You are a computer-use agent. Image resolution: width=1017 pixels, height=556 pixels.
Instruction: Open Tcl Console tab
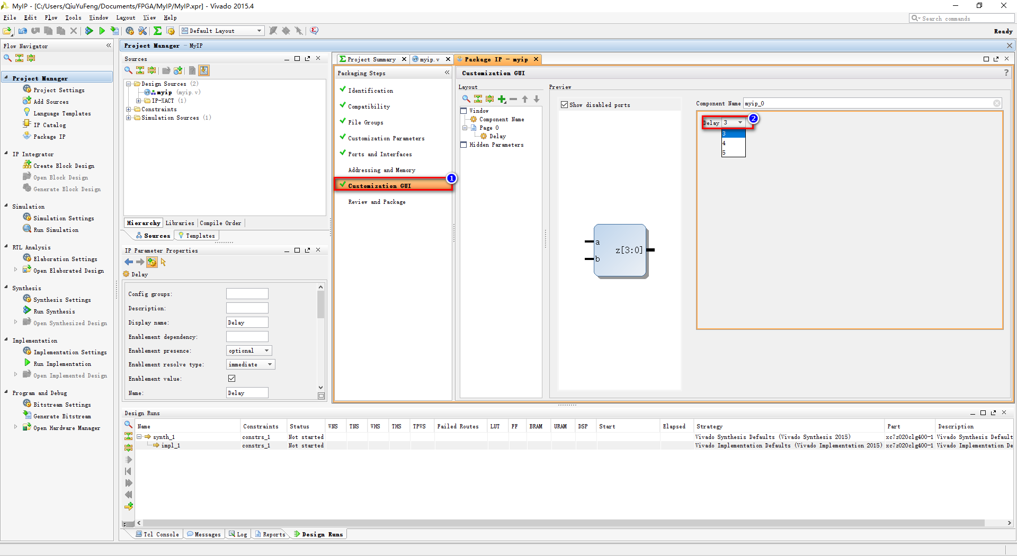click(x=157, y=534)
